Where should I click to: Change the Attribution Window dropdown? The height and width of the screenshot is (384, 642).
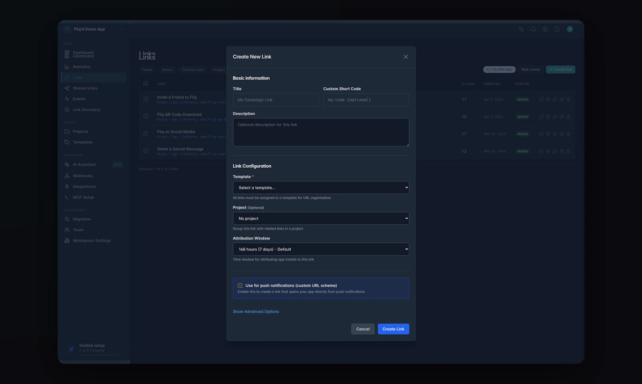click(x=321, y=249)
